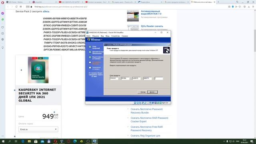Click the видеоМОНТАЖ article thumbnail
Screen dimensions: 256x144
point(133,16)
